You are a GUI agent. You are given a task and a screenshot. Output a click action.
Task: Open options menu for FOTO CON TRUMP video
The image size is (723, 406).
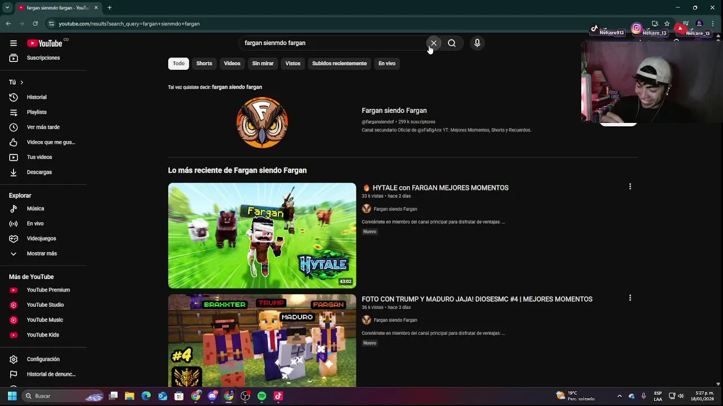[630, 298]
